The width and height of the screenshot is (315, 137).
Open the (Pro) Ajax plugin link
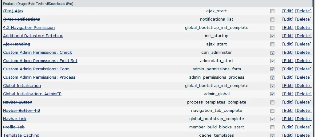click(x=13, y=11)
